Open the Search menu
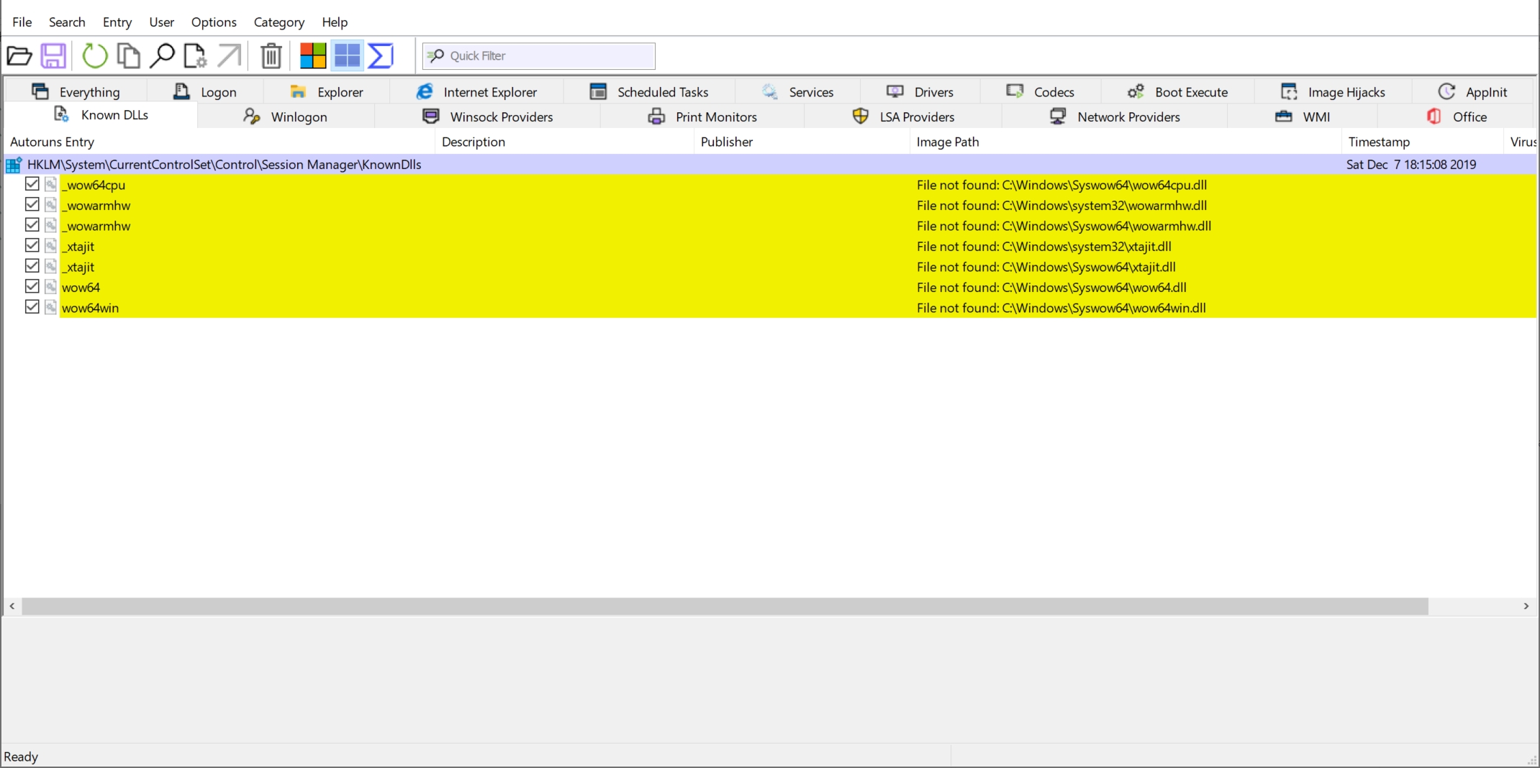Image resolution: width=1540 pixels, height=768 pixels. (67, 22)
